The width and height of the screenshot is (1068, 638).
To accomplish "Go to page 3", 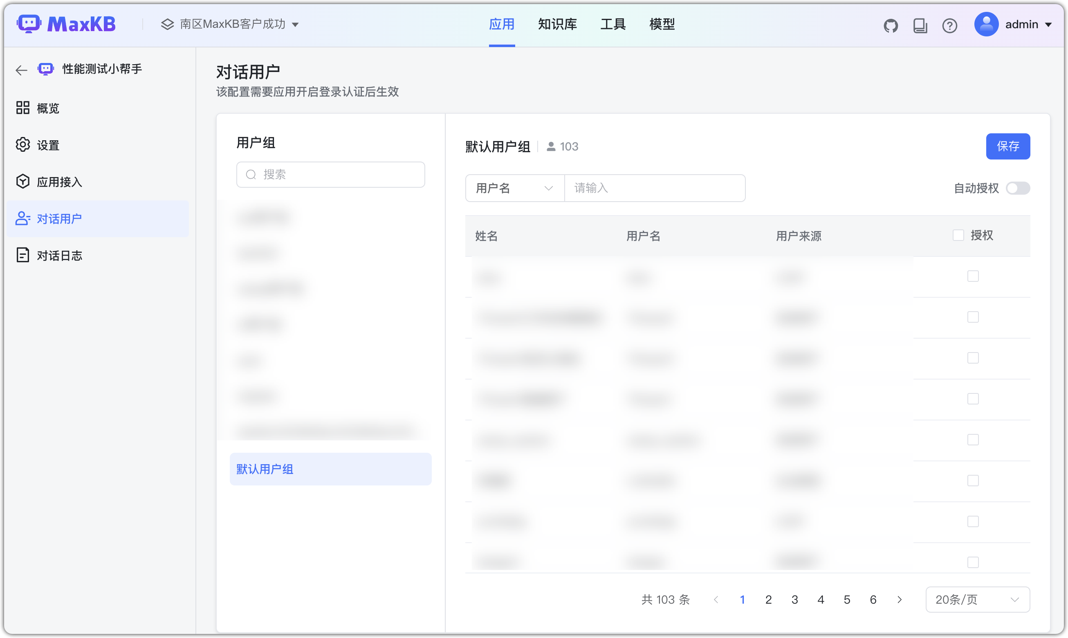I will (794, 599).
